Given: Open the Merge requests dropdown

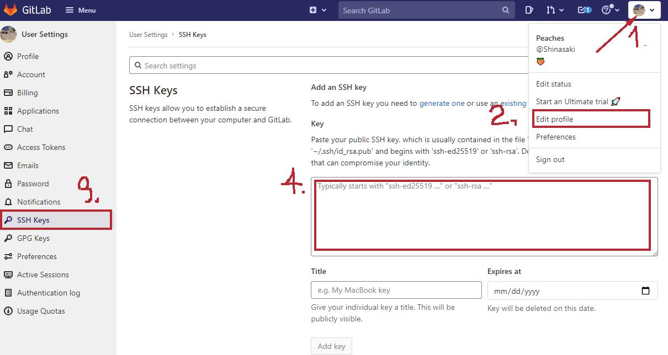Looking at the screenshot, I should point(555,10).
